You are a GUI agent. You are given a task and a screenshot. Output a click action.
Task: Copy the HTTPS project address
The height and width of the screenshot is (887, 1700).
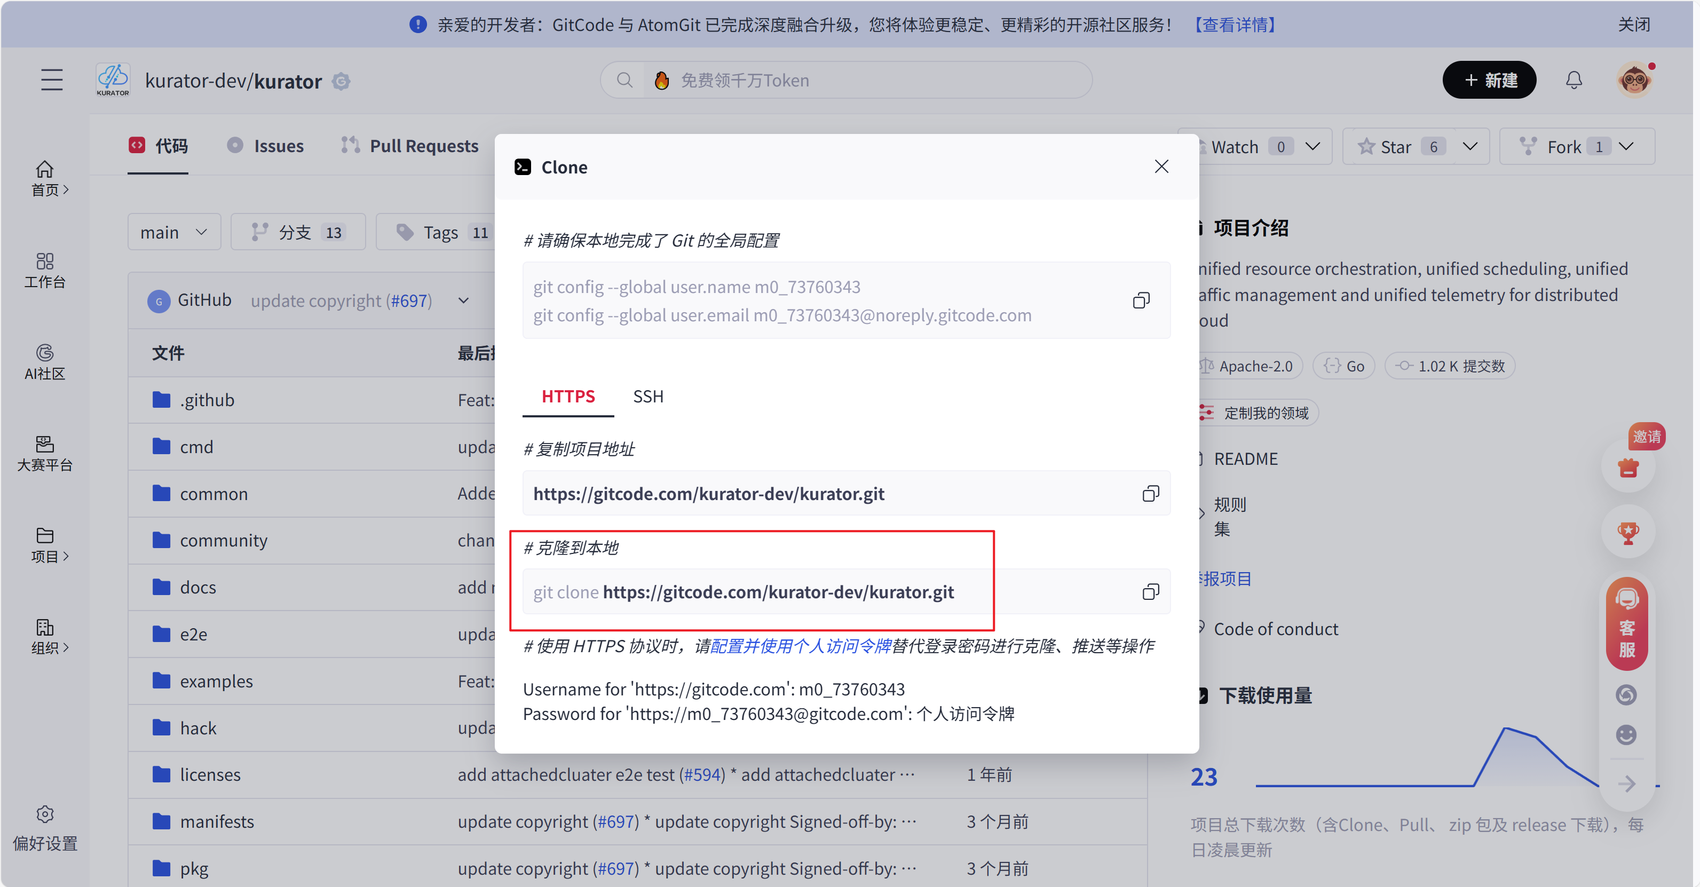point(1151,493)
